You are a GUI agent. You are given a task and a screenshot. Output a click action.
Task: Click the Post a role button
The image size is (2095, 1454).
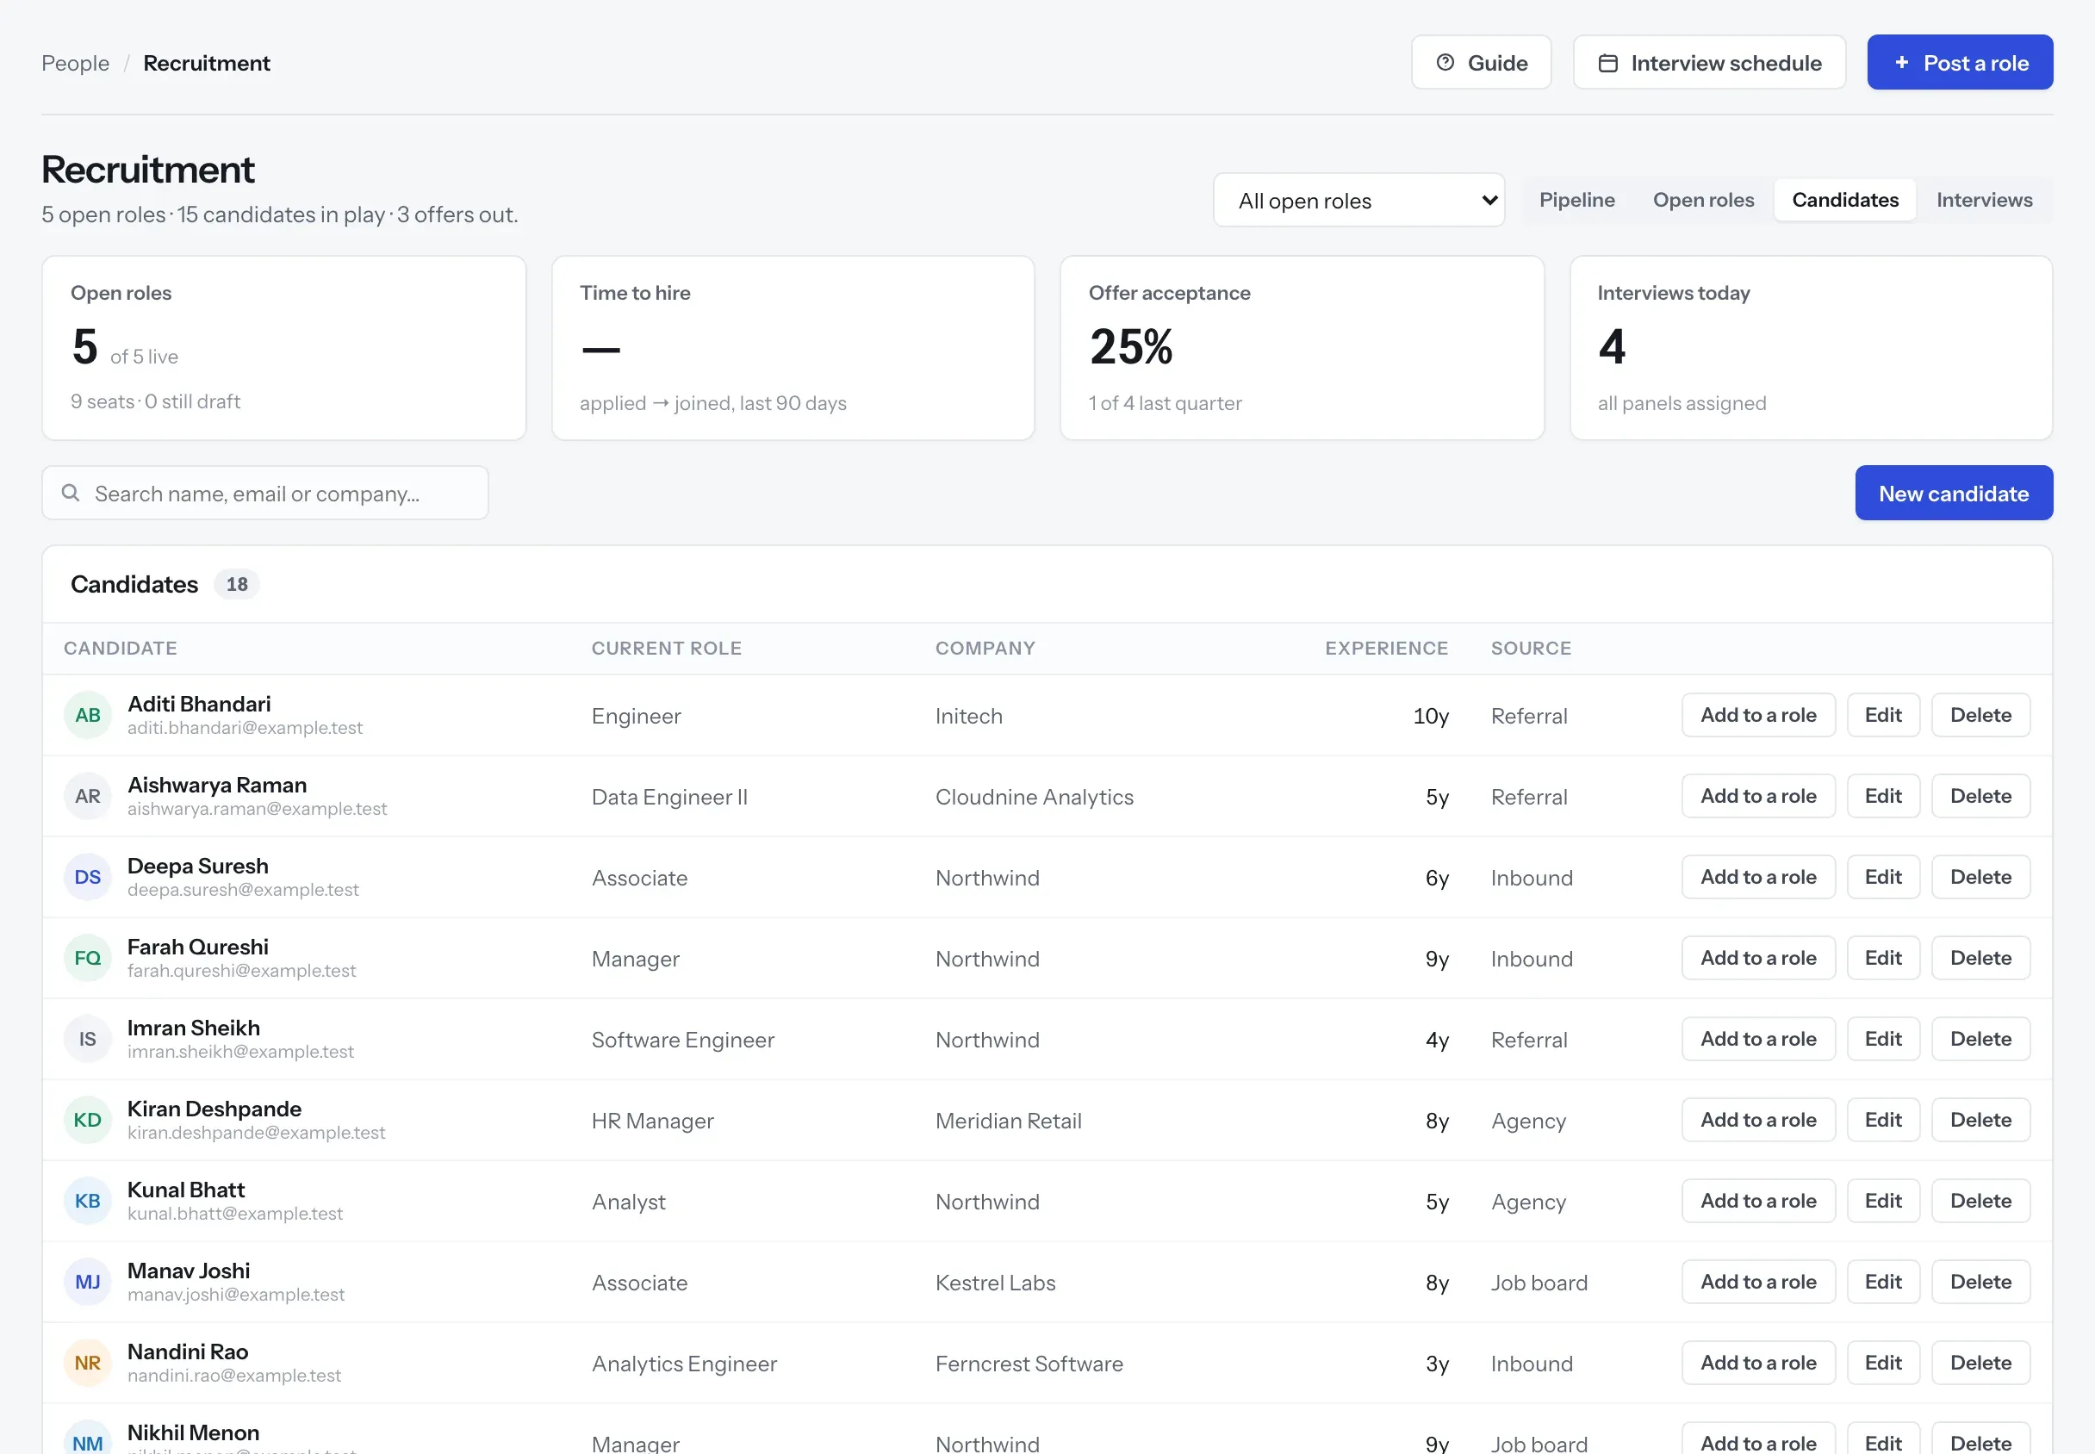click(1959, 63)
